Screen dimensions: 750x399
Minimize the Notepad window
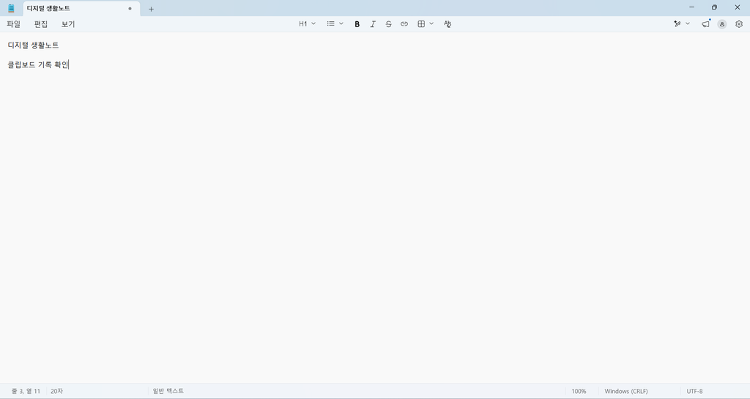coord(691,7)
